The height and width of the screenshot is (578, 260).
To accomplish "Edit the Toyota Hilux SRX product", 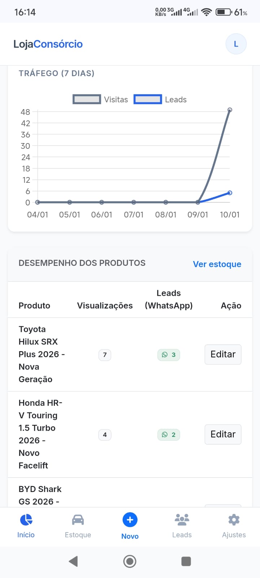I will (223, 354).
